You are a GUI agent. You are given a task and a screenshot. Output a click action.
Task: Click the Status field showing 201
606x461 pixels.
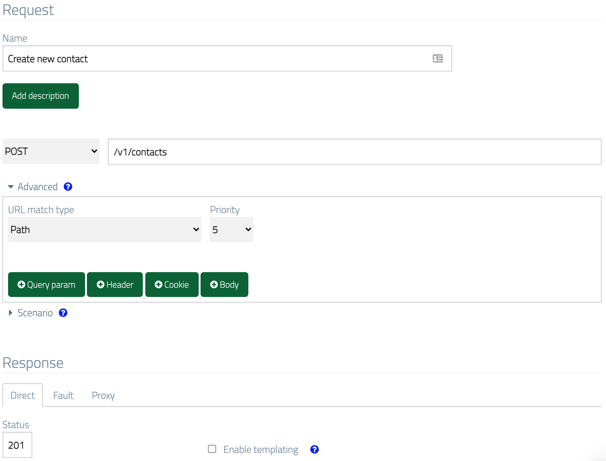click(17, 445)
